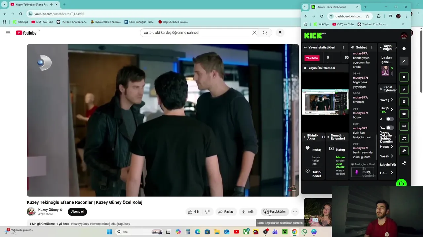The height and width of the screenshot is (237, 423).
Task: Select stream preview icon in Kick sidebar
Action: point(404,77)
